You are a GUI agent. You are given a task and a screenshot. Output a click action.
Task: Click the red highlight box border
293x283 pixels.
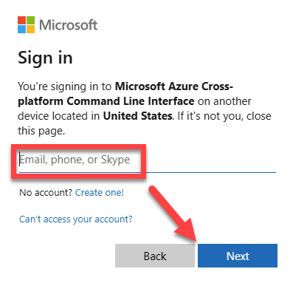78,146
